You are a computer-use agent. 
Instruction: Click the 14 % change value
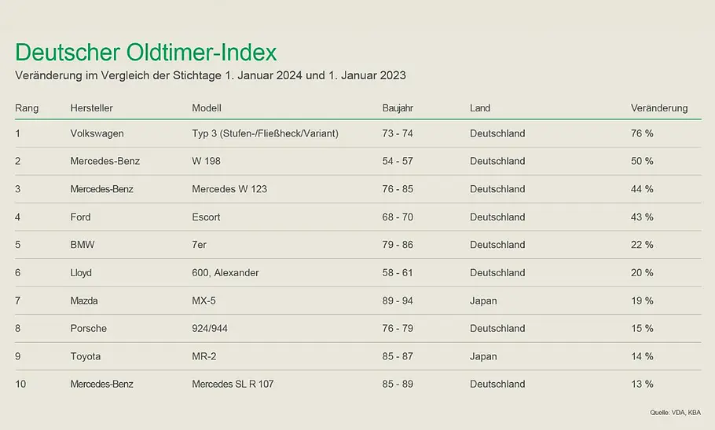[x=642, y=356]
